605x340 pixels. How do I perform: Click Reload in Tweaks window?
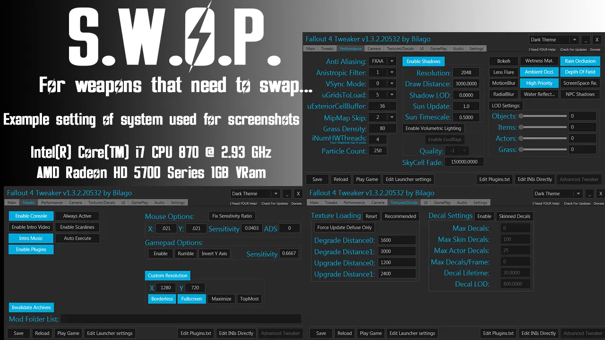coord(42,333)
